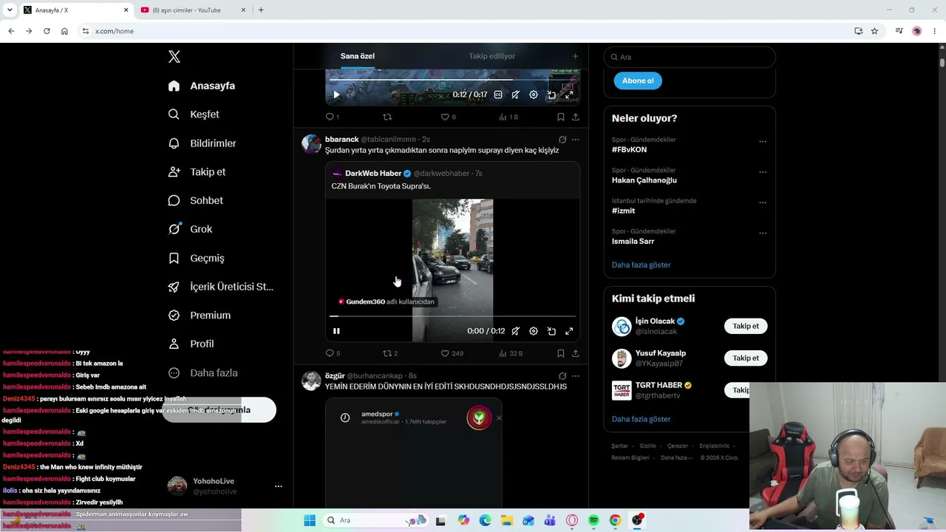Open more options on özgür's tweet

tap(576, 375)
